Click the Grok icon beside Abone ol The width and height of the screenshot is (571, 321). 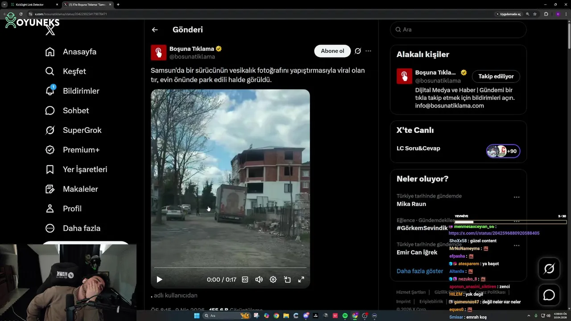click(358, 51)
